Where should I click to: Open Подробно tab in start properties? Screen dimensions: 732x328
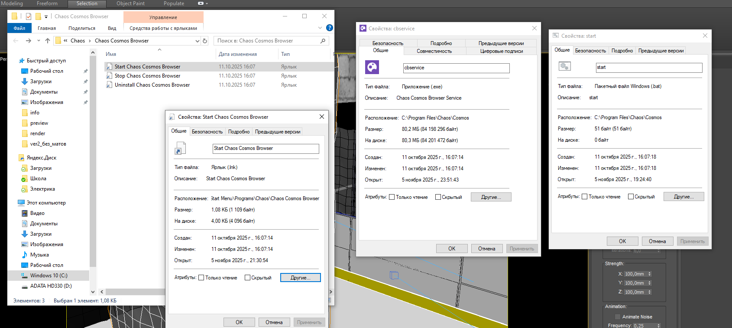click(622, 51)
